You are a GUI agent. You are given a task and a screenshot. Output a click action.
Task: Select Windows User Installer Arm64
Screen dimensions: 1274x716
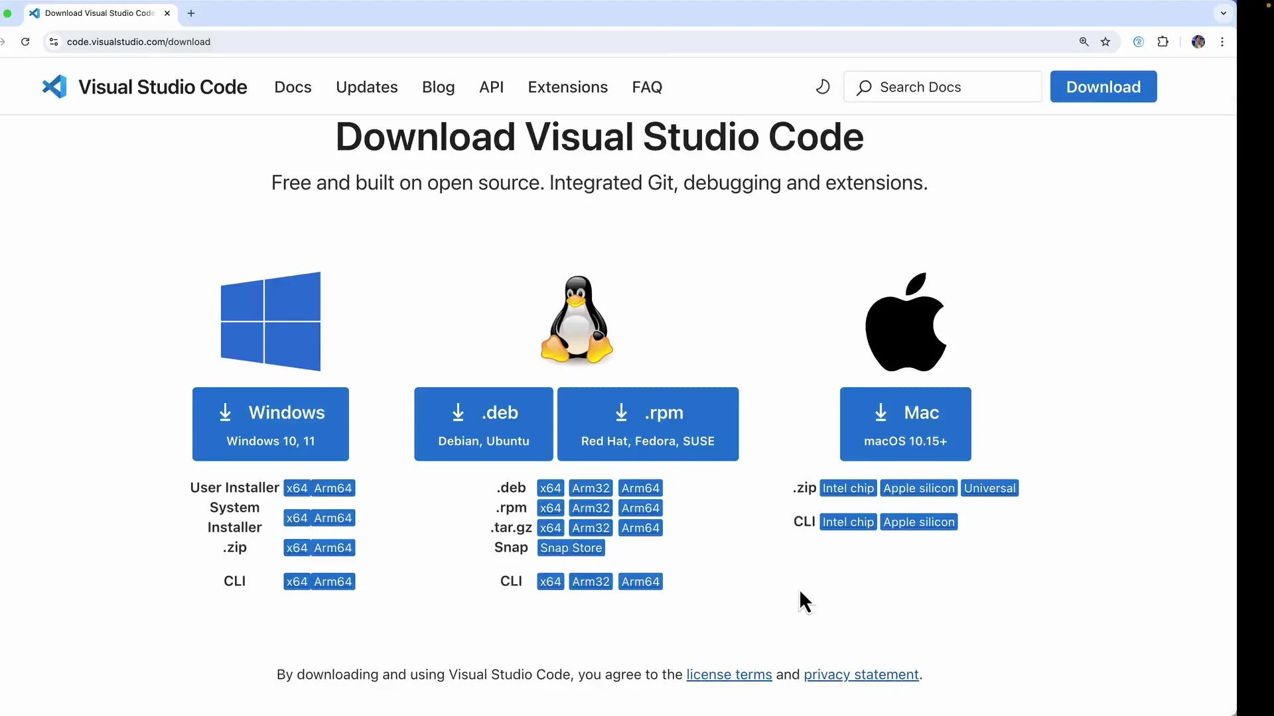click(x=333, y=488)
